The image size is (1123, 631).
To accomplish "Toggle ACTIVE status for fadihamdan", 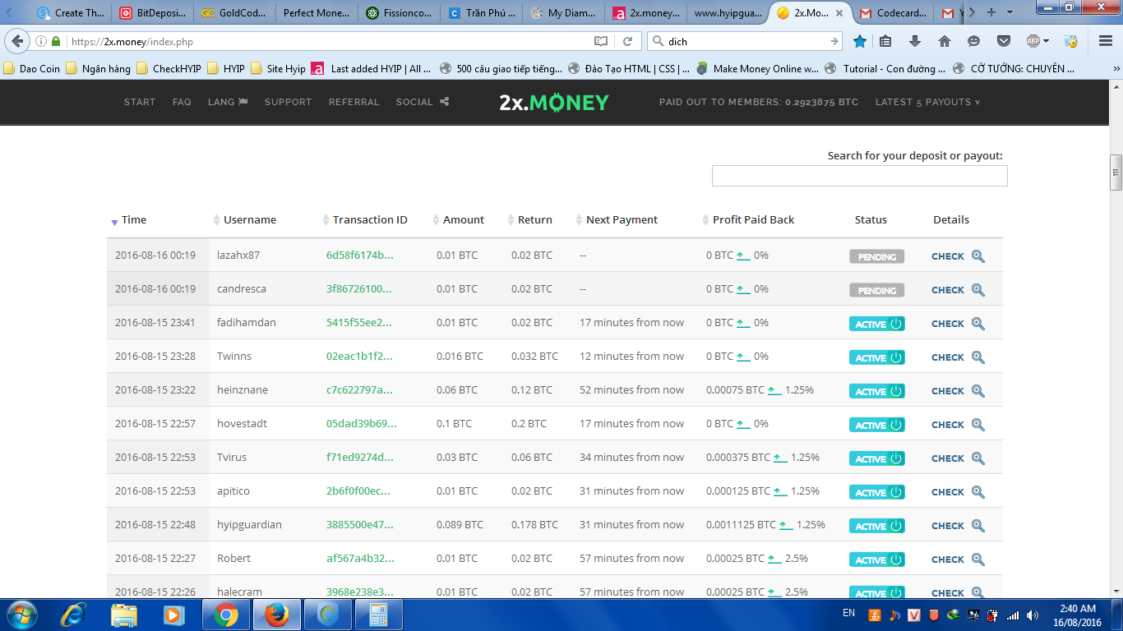I will [877, 324].
